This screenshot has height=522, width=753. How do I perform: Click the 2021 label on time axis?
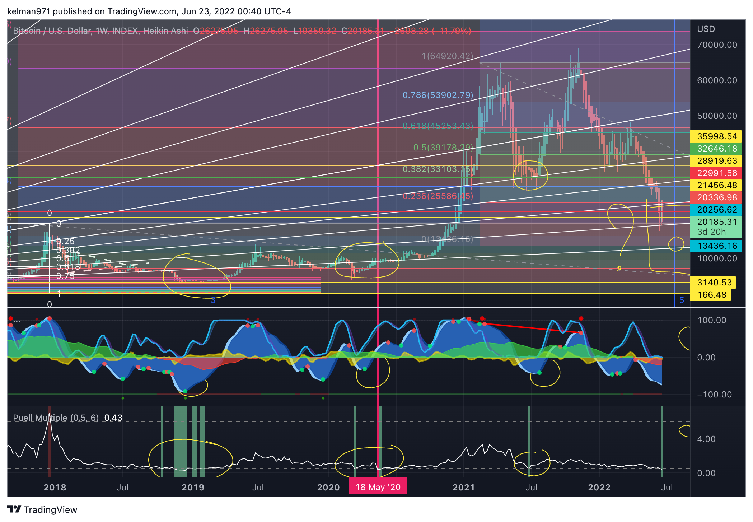pyautogui.click(x=464, y=487)
